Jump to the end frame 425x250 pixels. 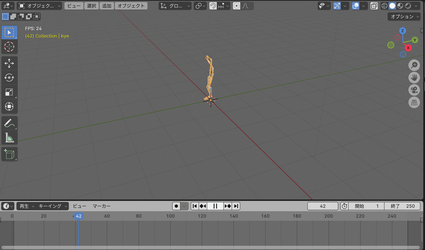coord(236,206)
